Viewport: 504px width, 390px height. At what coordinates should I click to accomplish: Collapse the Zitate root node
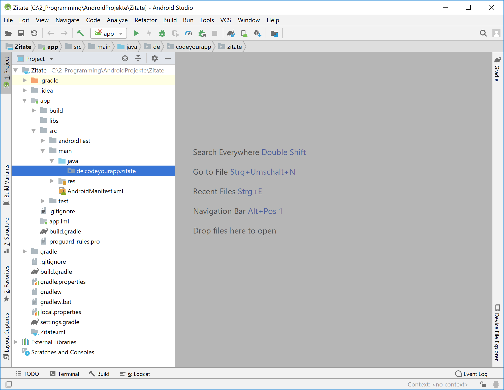16,70
